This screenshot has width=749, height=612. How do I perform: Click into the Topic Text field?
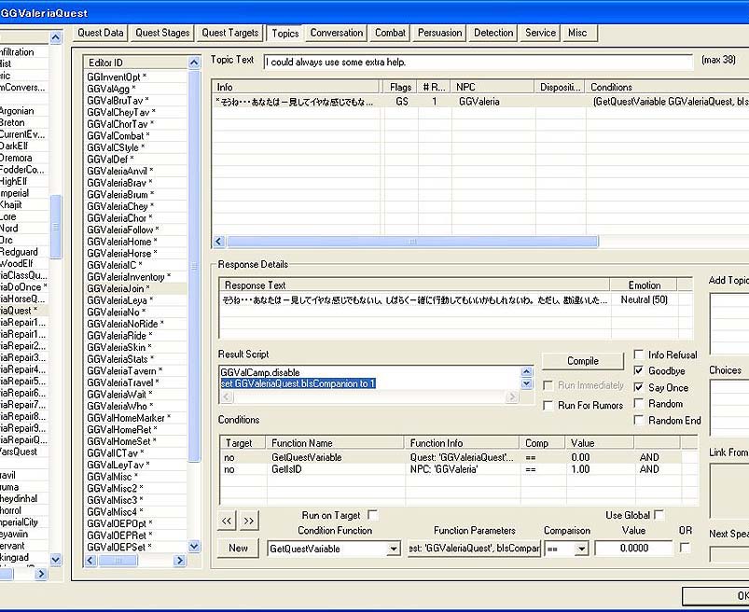point(478,63)
